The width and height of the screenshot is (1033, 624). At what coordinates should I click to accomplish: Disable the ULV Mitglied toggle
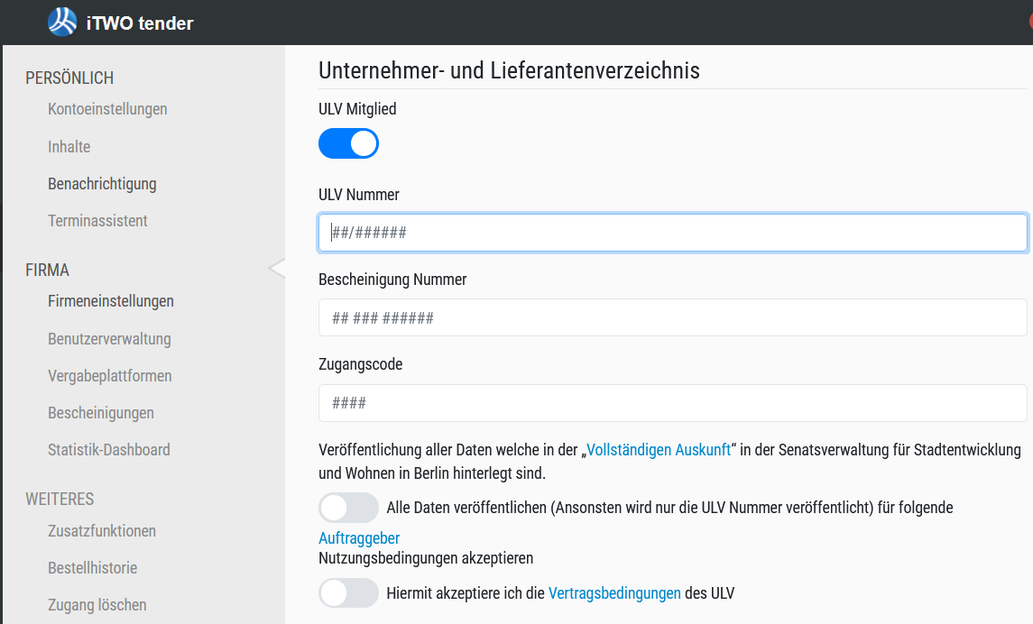coord(348,143)
